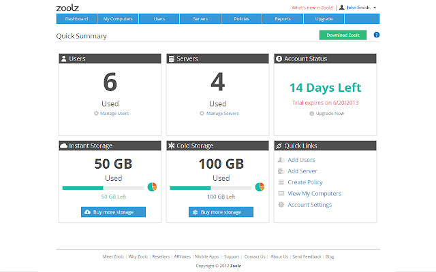The width and height of the screenshot is (436, 272).
Task: Select the Servers tab
Action: click(x=200, y=19)
